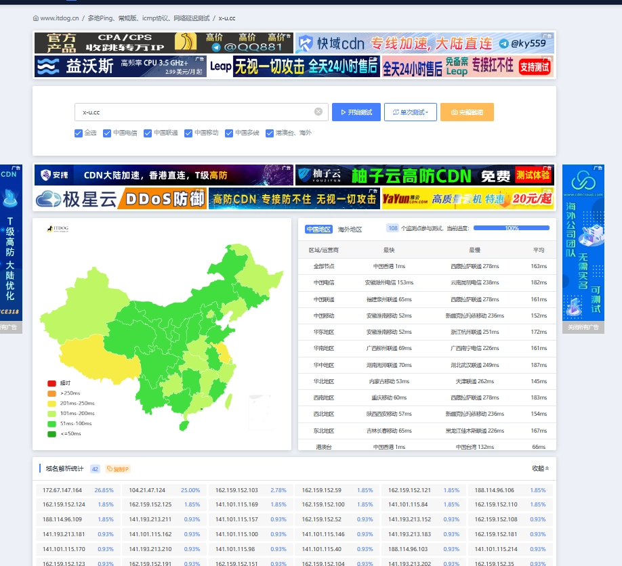Screen dimensions: 622x566
Task: Clear the x-u.cc domain input with the X icon
Action: [x=318, y=112]
